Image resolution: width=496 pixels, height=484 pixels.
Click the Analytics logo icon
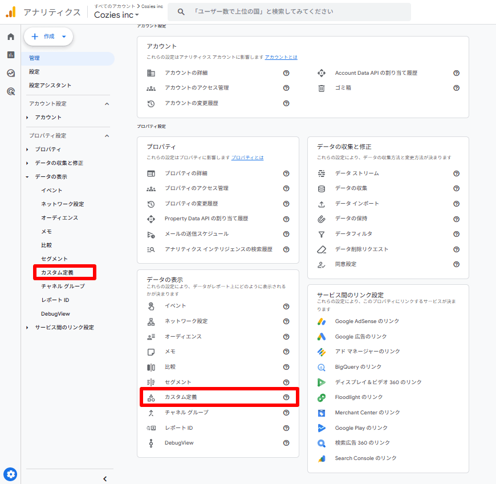11,12
